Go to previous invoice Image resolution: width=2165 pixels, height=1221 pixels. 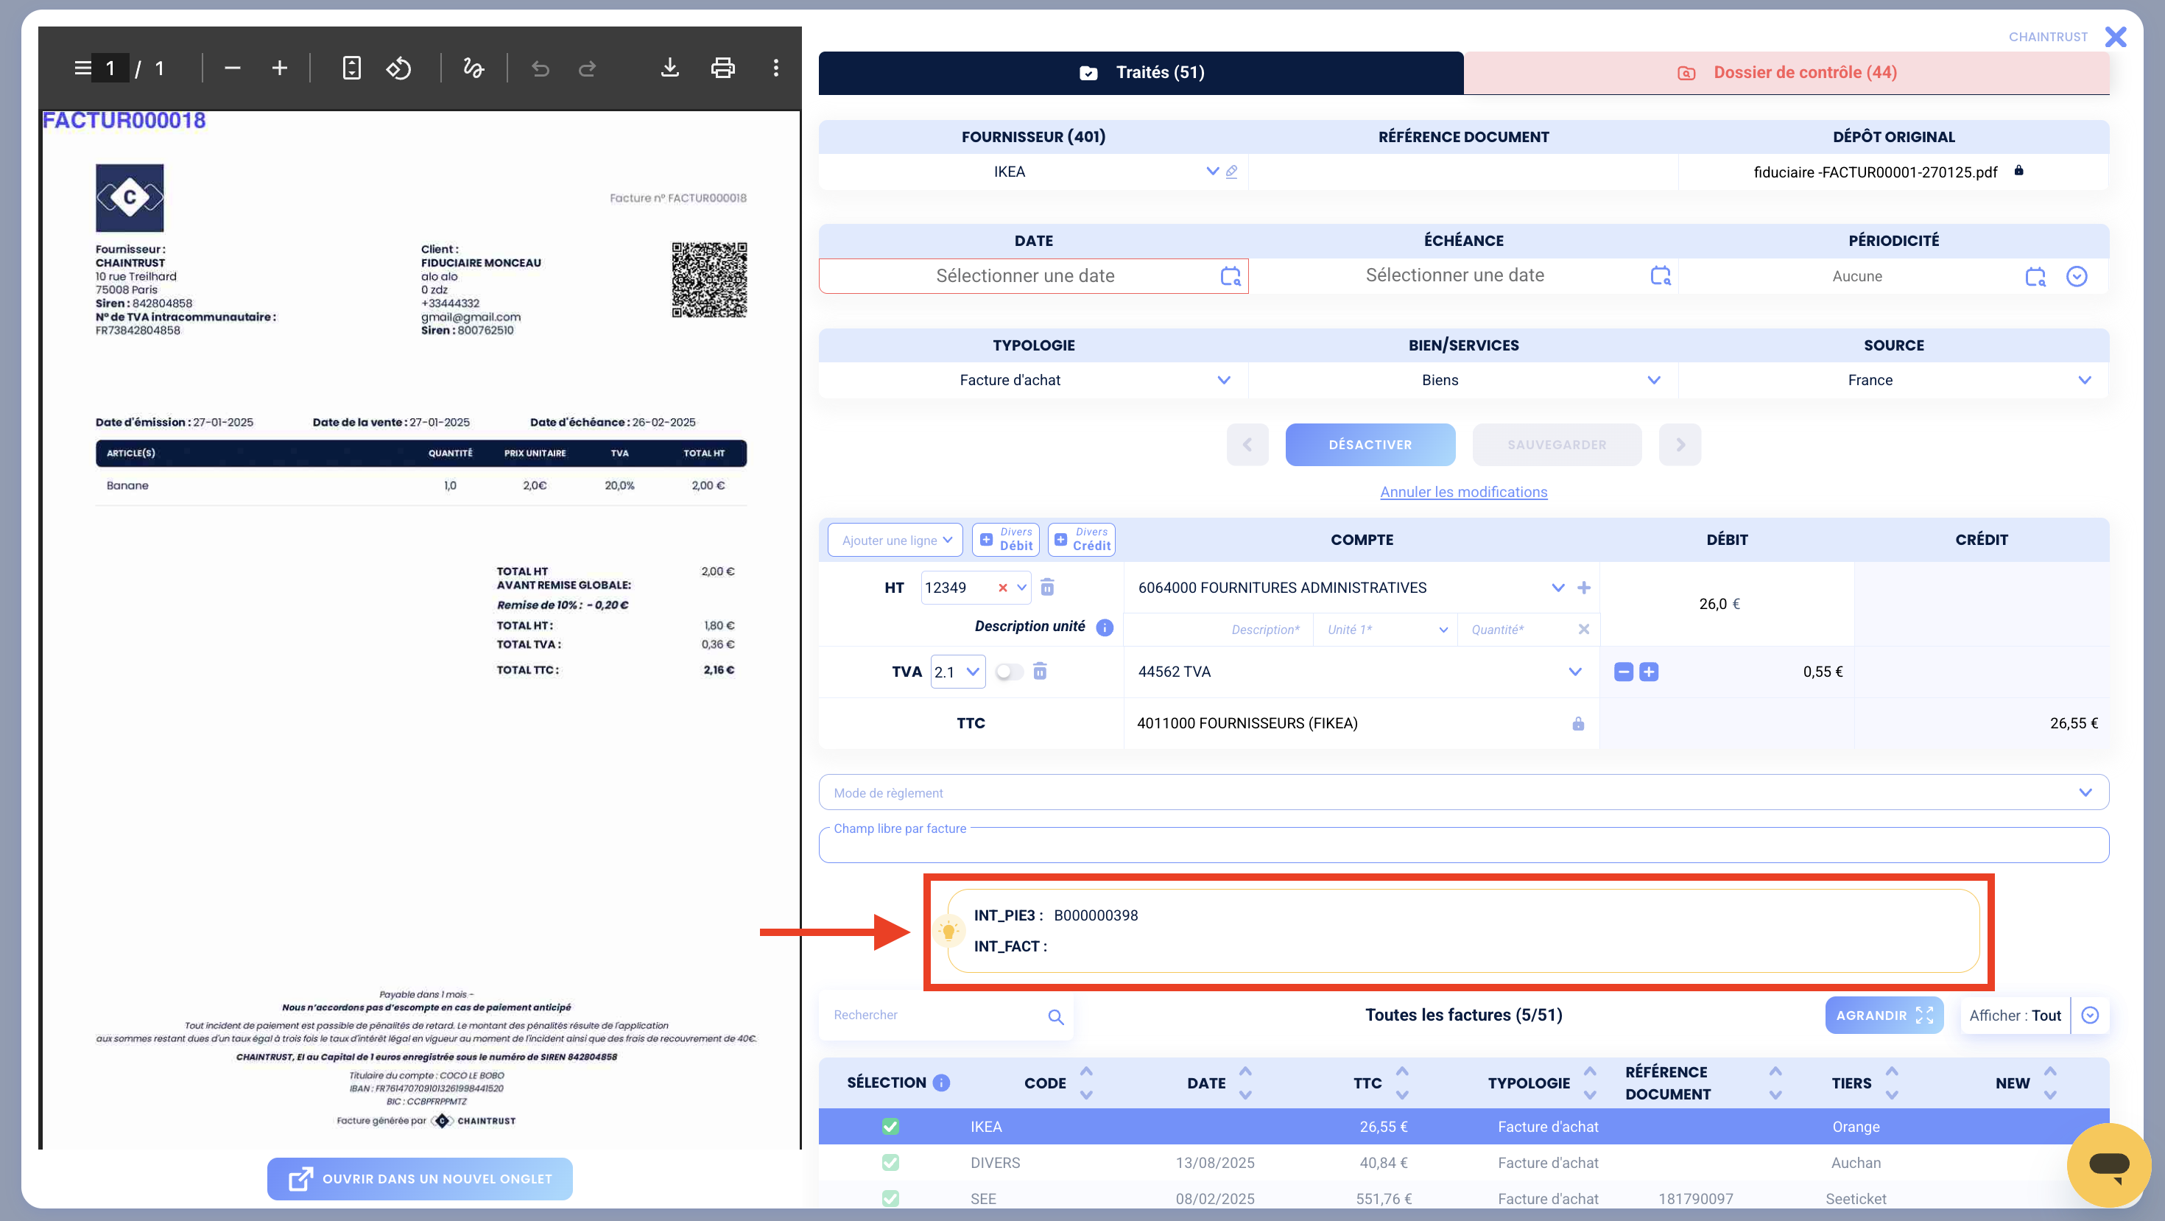click(1247, 445)
